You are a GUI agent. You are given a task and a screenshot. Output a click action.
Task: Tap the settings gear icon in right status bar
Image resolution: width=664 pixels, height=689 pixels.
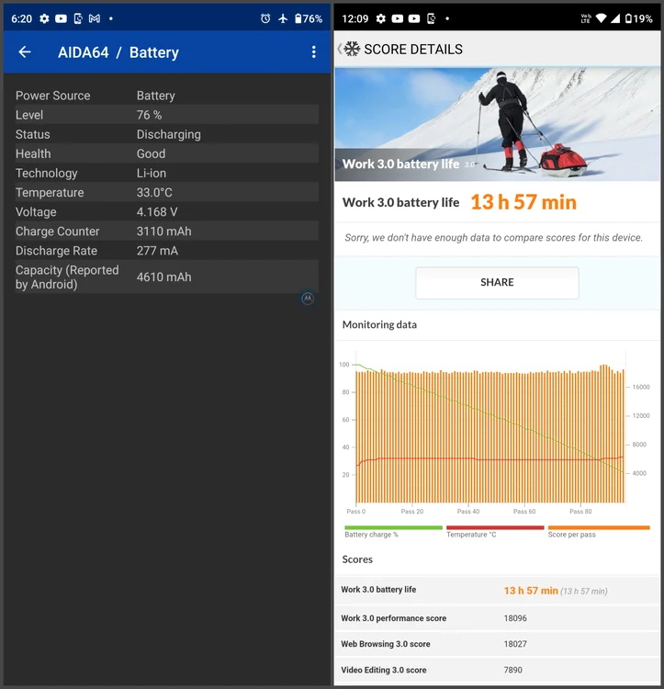point(381,18)
